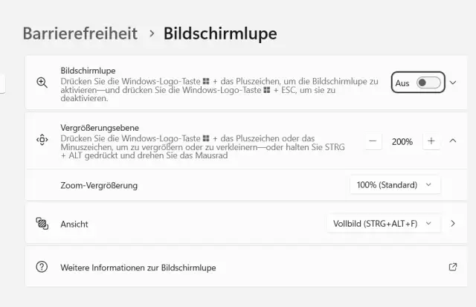Viewport: 476px width, 307px height.
Task: Open the Ansicht Vollbild (STRG+ALT+F) dropdown
Action: (x=383, y=223)
